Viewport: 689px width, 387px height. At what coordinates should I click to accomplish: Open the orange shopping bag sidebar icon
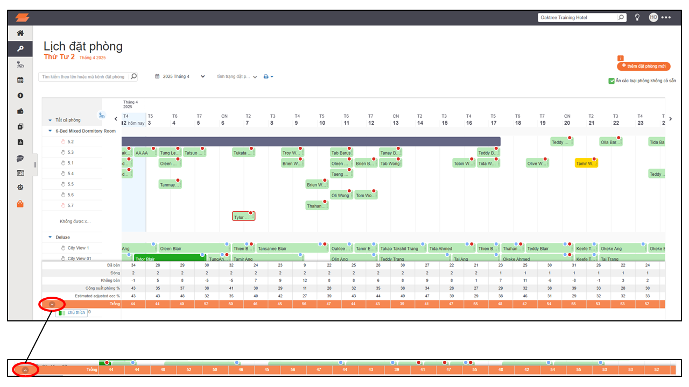(x=20, y=204)
